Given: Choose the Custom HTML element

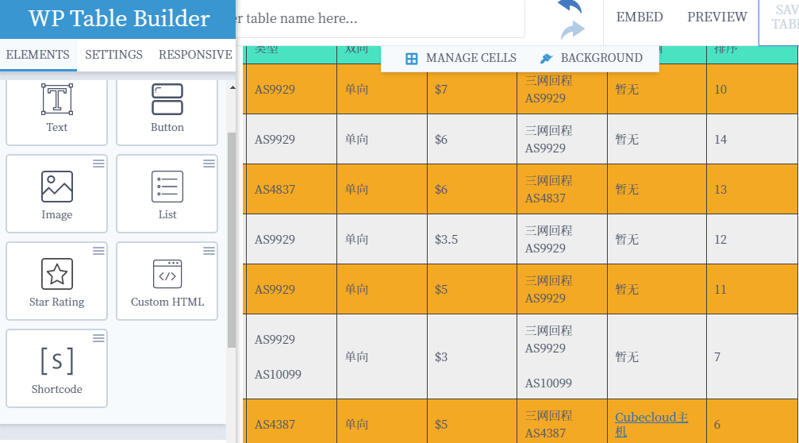Looking at the screenshot, I should pos(167,281).
